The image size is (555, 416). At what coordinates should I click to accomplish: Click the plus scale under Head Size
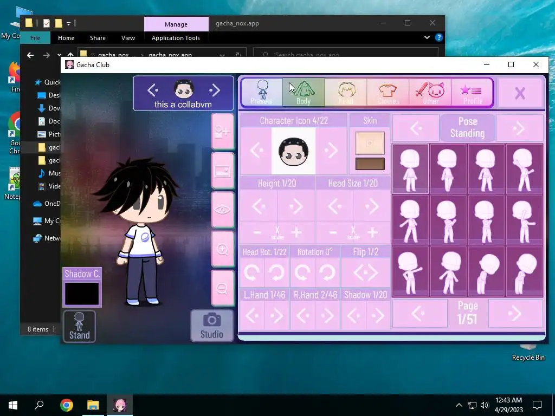click(372, 233)
